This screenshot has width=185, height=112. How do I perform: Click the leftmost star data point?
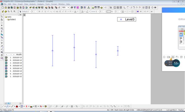pyautogui.click(x=52, y=51)
